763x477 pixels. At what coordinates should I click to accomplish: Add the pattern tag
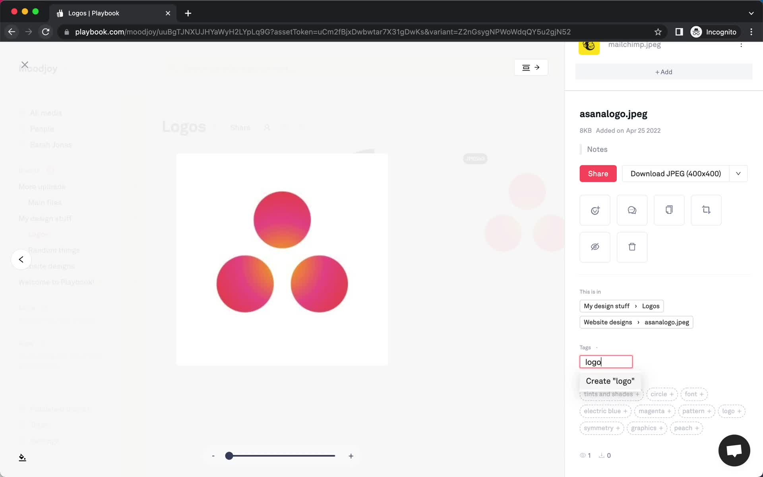(697, 411)
